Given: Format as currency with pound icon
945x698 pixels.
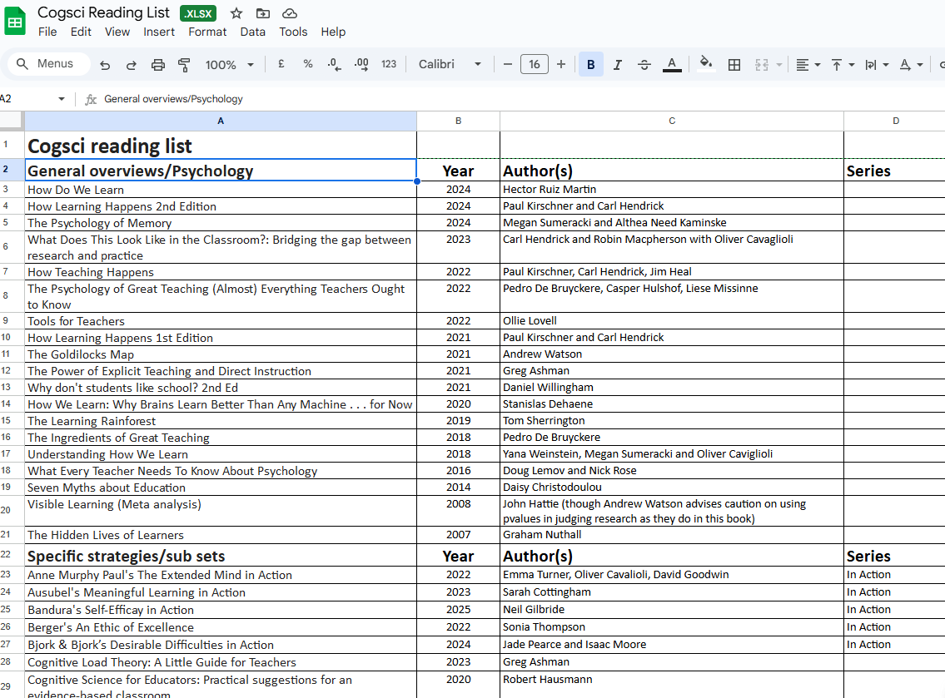Looking at the screenshot, I should pyautogui.click(x=281, y=64).
